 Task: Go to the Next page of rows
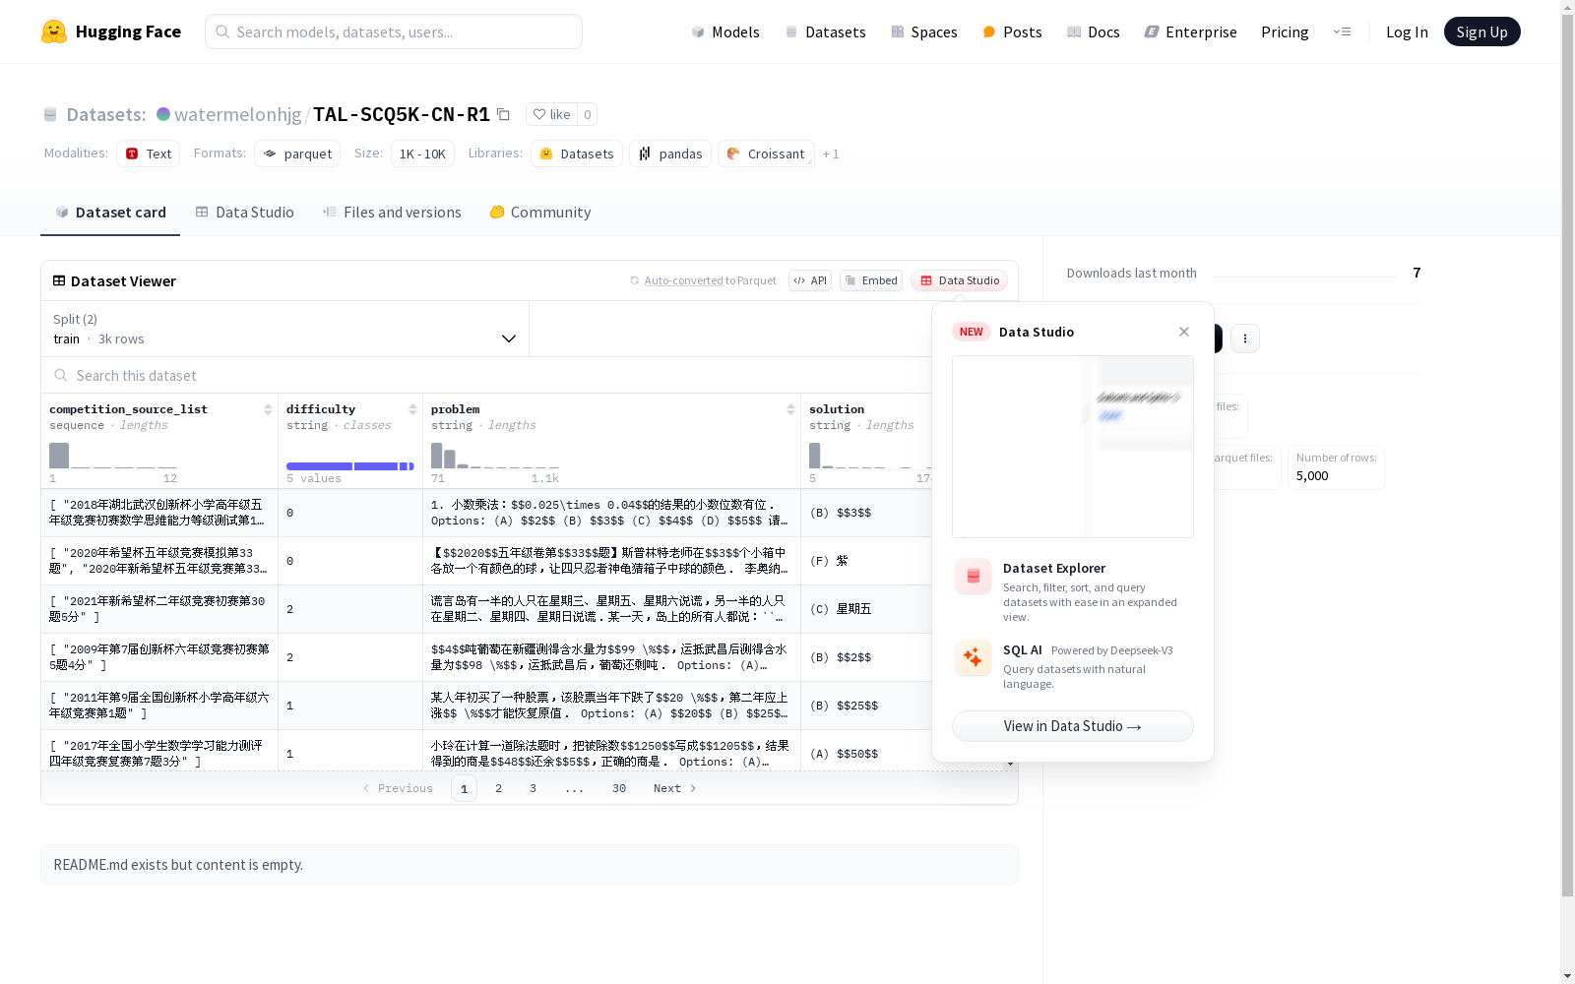pyautogui.click(x=675, y=788)
